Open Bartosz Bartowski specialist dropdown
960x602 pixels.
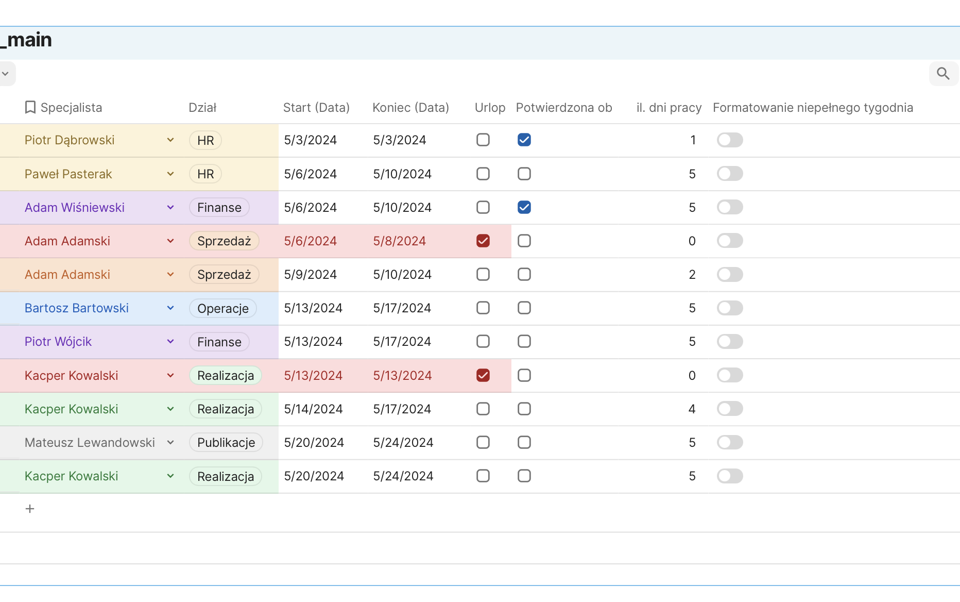coord(170,308)
